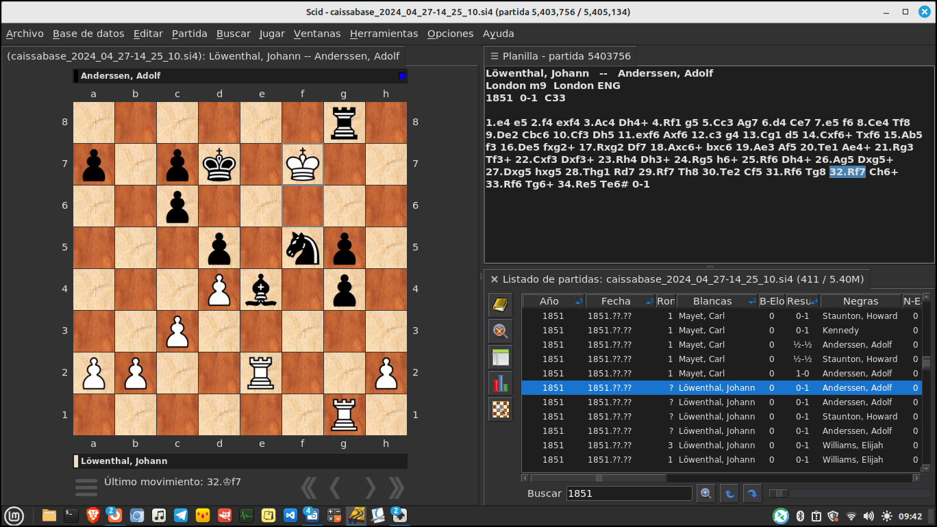Open the Ayuda menu
The image size is (937, 527).
(498, 34)
